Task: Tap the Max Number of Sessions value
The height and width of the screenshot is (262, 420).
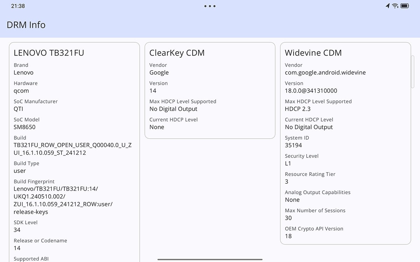Action: 288,218
